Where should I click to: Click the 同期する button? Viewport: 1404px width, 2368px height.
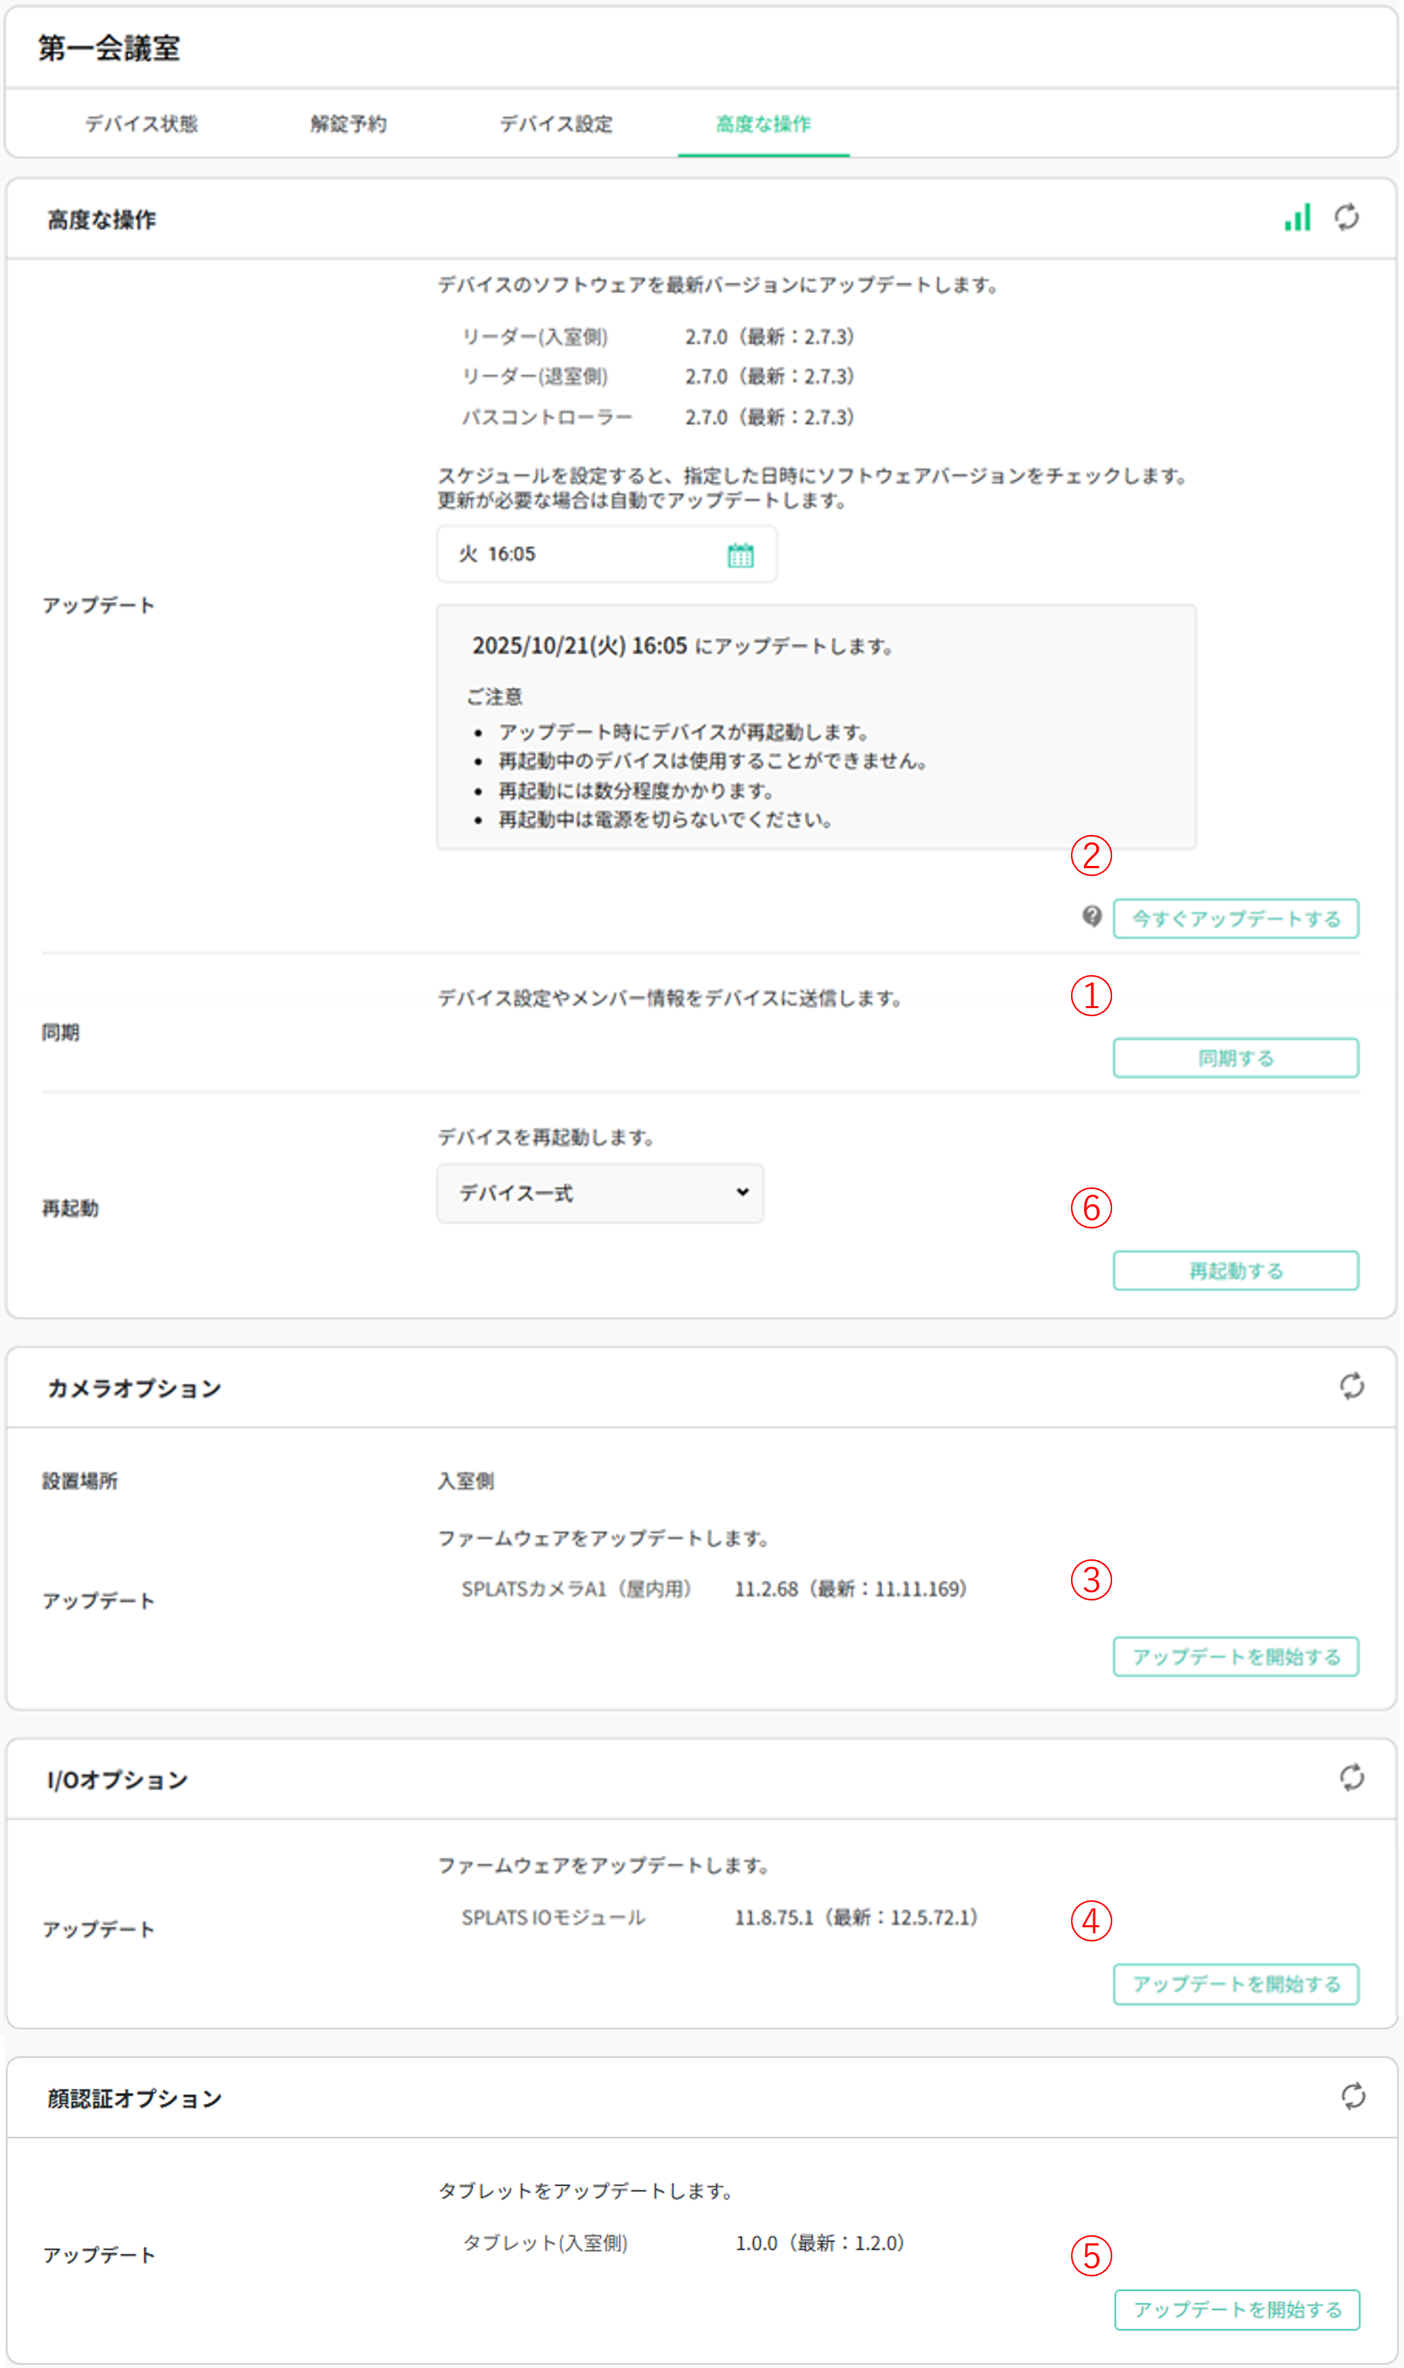click(1235, 1058)
